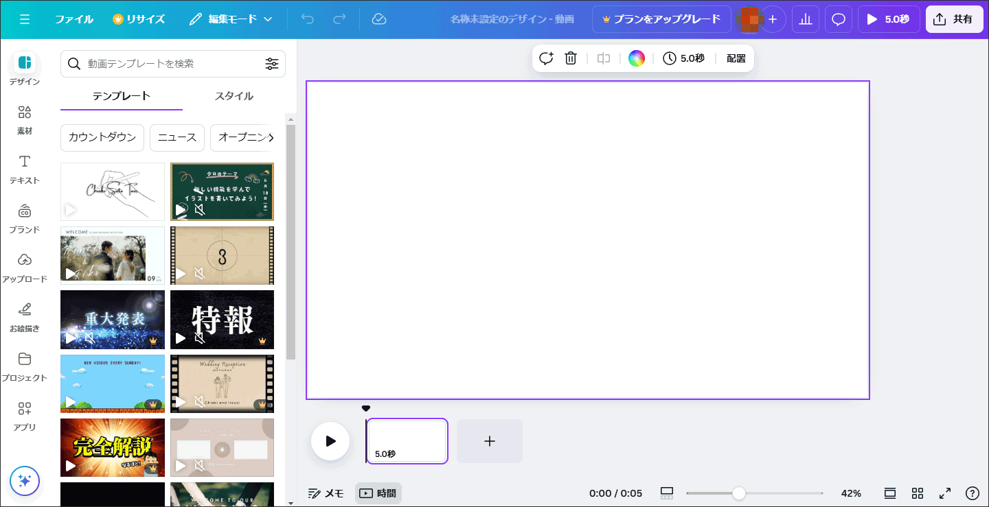Viewport: 989px width, 507px height.
Task: Open the ブランド panel
Action: (x=25, y=218)
